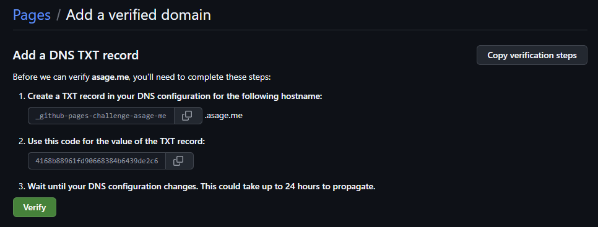Copy the _github-pages-challenge hostname to clipboard
The width and height of the screenshot is (598, 227).
coord(188,116)
